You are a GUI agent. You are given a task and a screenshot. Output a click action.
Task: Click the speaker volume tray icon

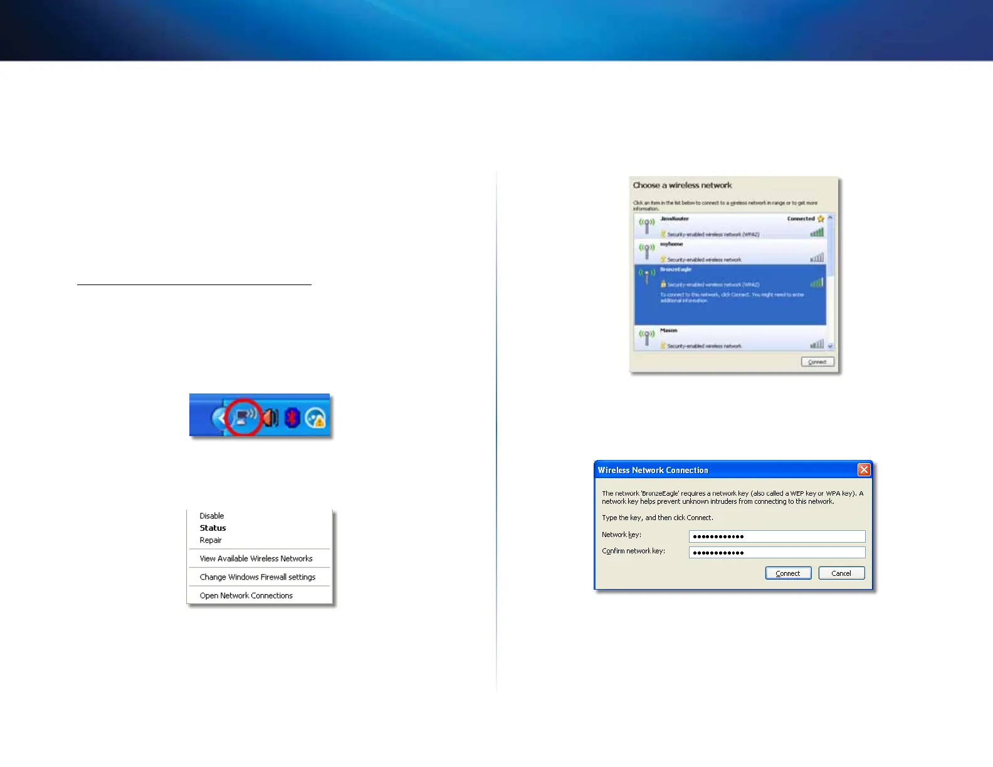pos(270,417)
